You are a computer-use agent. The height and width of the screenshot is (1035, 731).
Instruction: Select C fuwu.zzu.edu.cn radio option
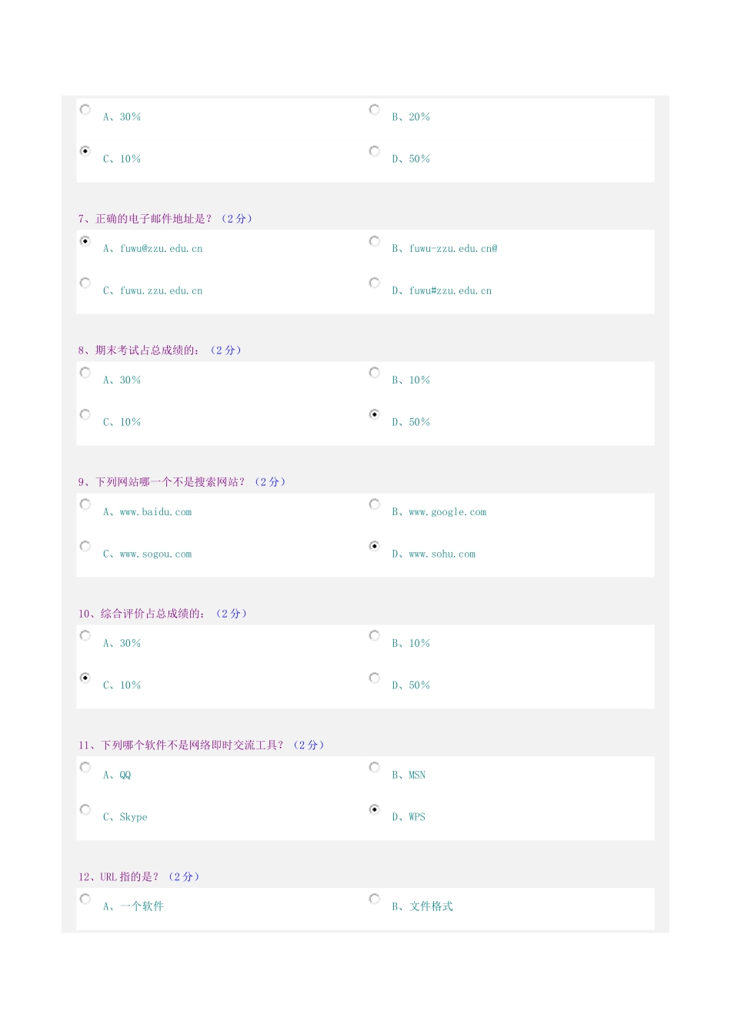85,283
